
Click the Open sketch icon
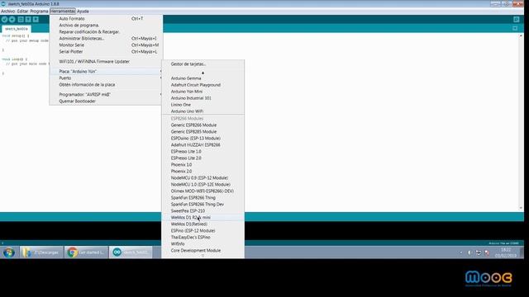[28, 20]
